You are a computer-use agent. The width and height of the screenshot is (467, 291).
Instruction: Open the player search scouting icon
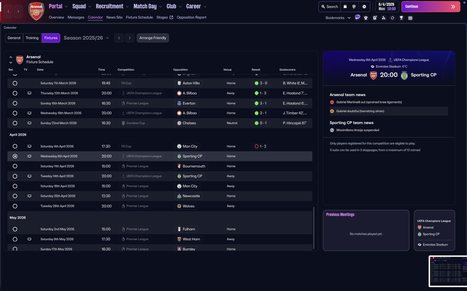[x=383, y=18]
